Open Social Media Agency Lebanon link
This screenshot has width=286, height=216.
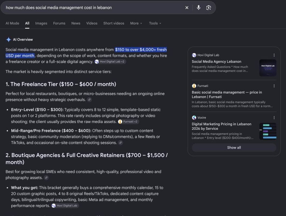pos(216,62)
